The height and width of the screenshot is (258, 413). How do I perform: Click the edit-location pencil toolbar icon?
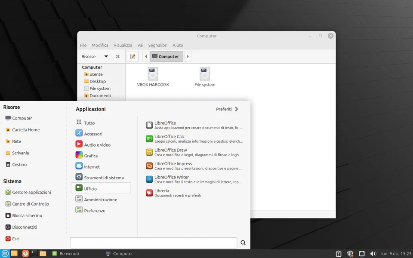(133, 56)
